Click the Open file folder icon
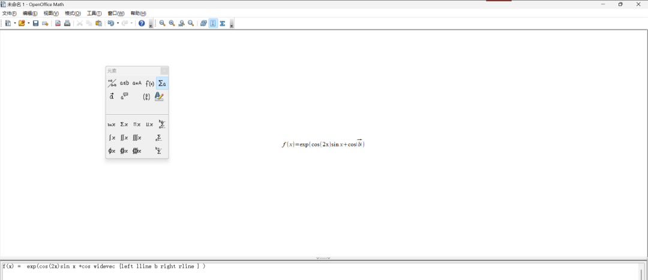 coord(22,23)
